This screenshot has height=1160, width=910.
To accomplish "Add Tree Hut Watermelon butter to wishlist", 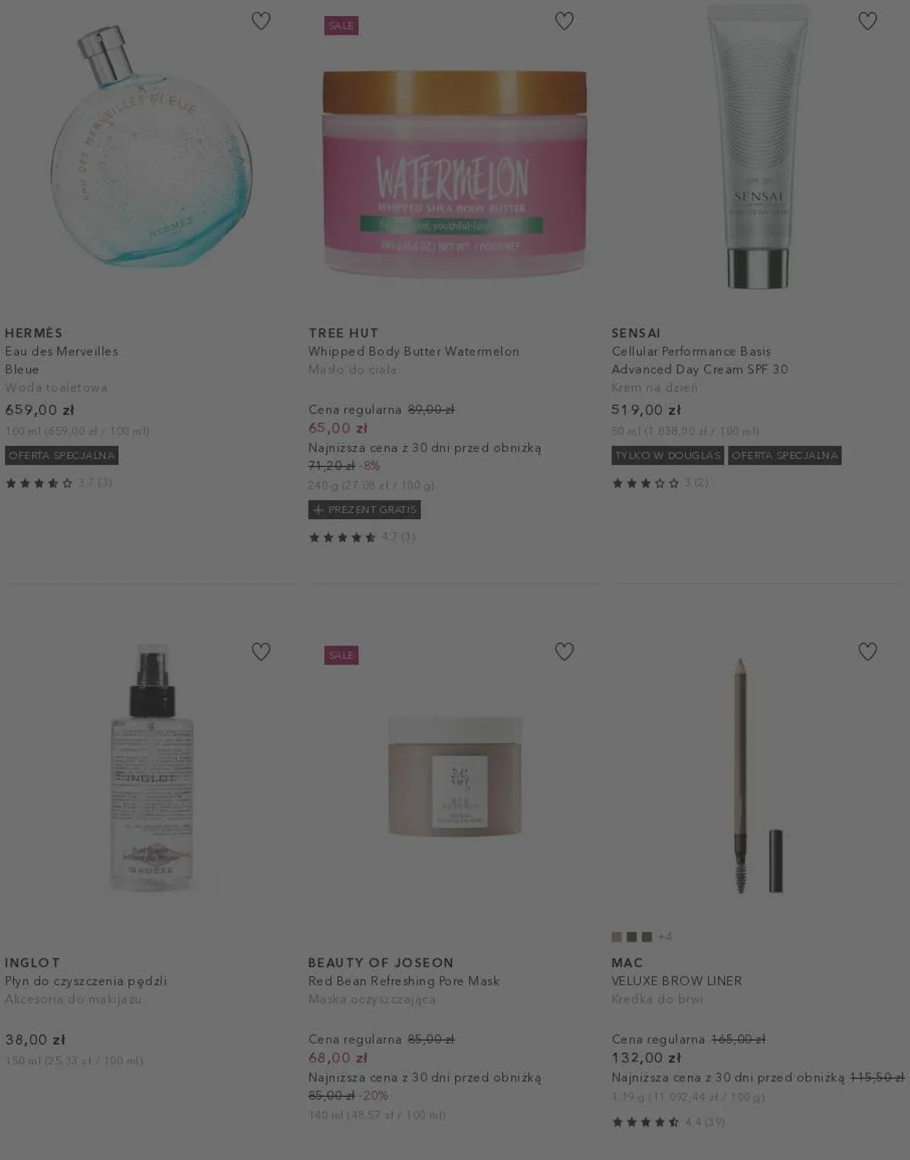I will (564, 21).
